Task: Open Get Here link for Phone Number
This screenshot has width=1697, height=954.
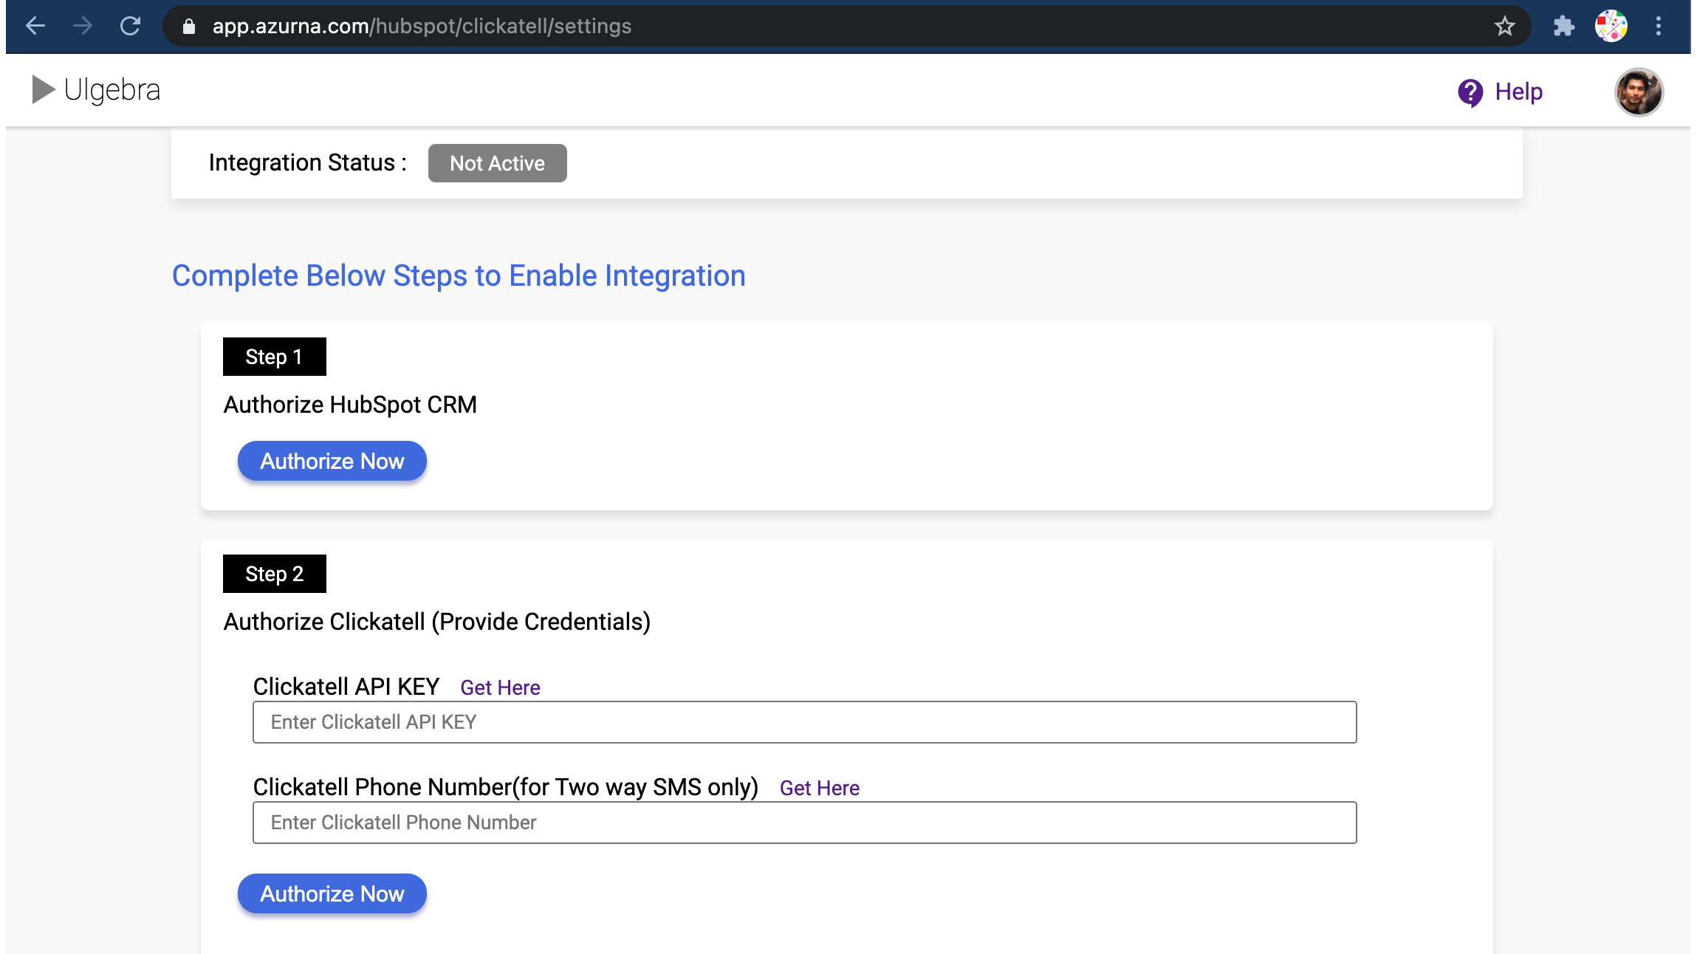Action: coord(819,788)
